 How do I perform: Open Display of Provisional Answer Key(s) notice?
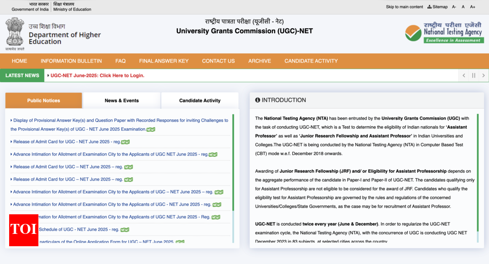coord(119,125)
